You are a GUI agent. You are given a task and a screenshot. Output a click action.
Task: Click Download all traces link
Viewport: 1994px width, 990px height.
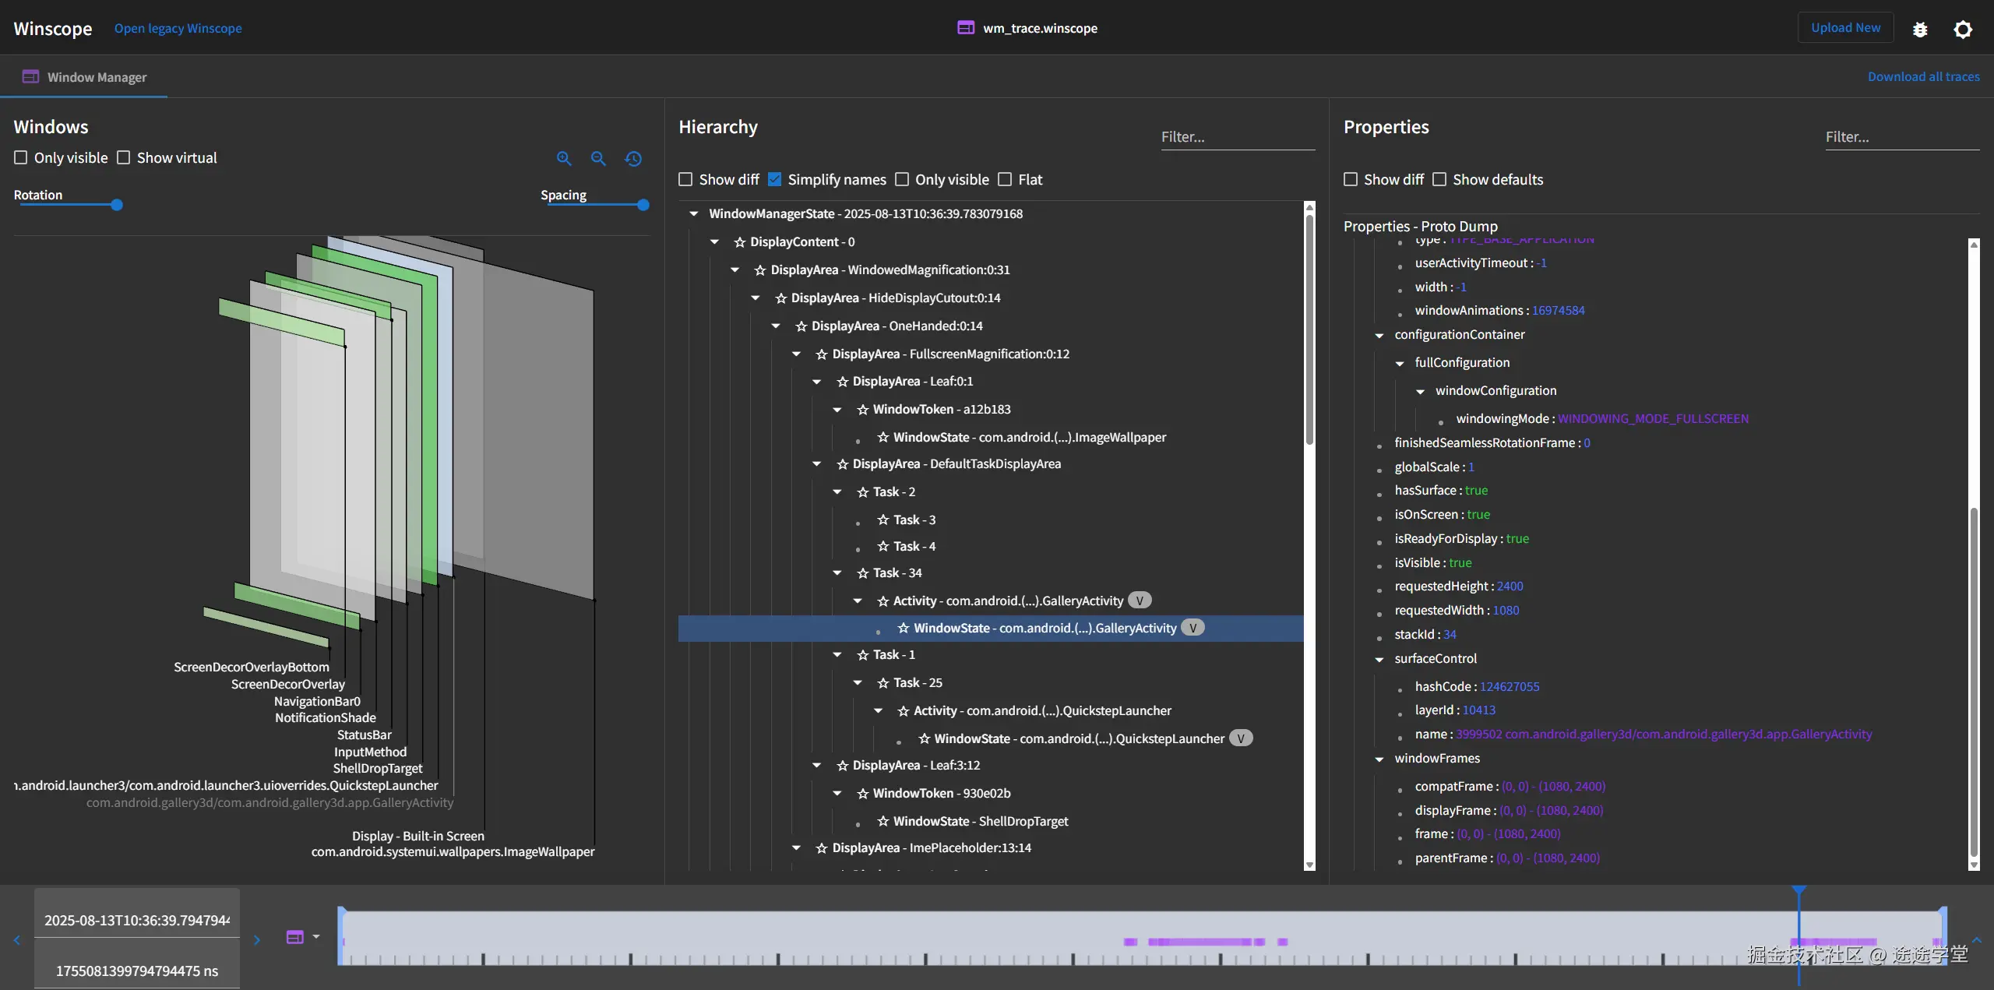[x=1923, y=77]
